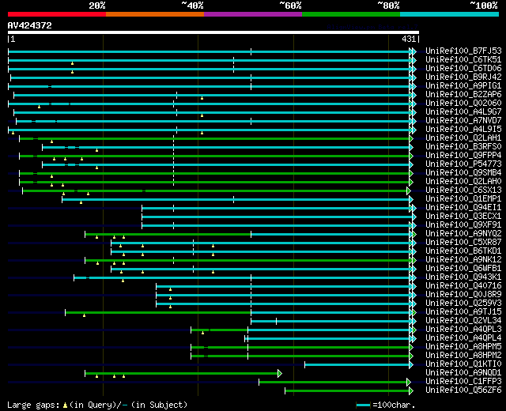Click the UniRef100_A9TJ15 label
506x411 pixels.
tap(463, 312)
